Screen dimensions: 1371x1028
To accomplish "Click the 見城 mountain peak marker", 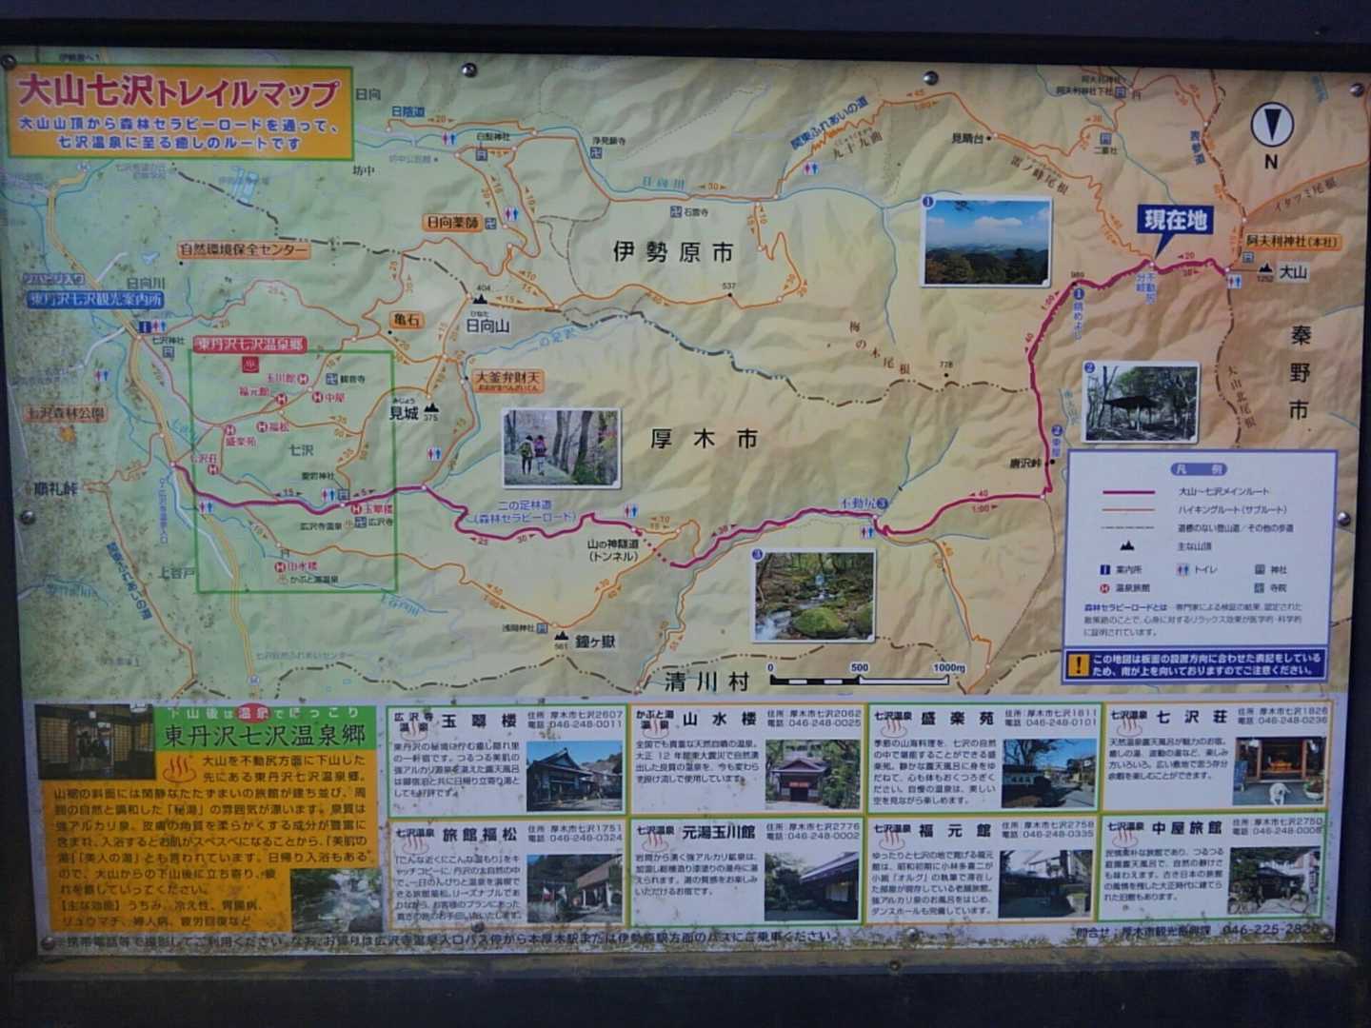I will (x=430, y=407).
